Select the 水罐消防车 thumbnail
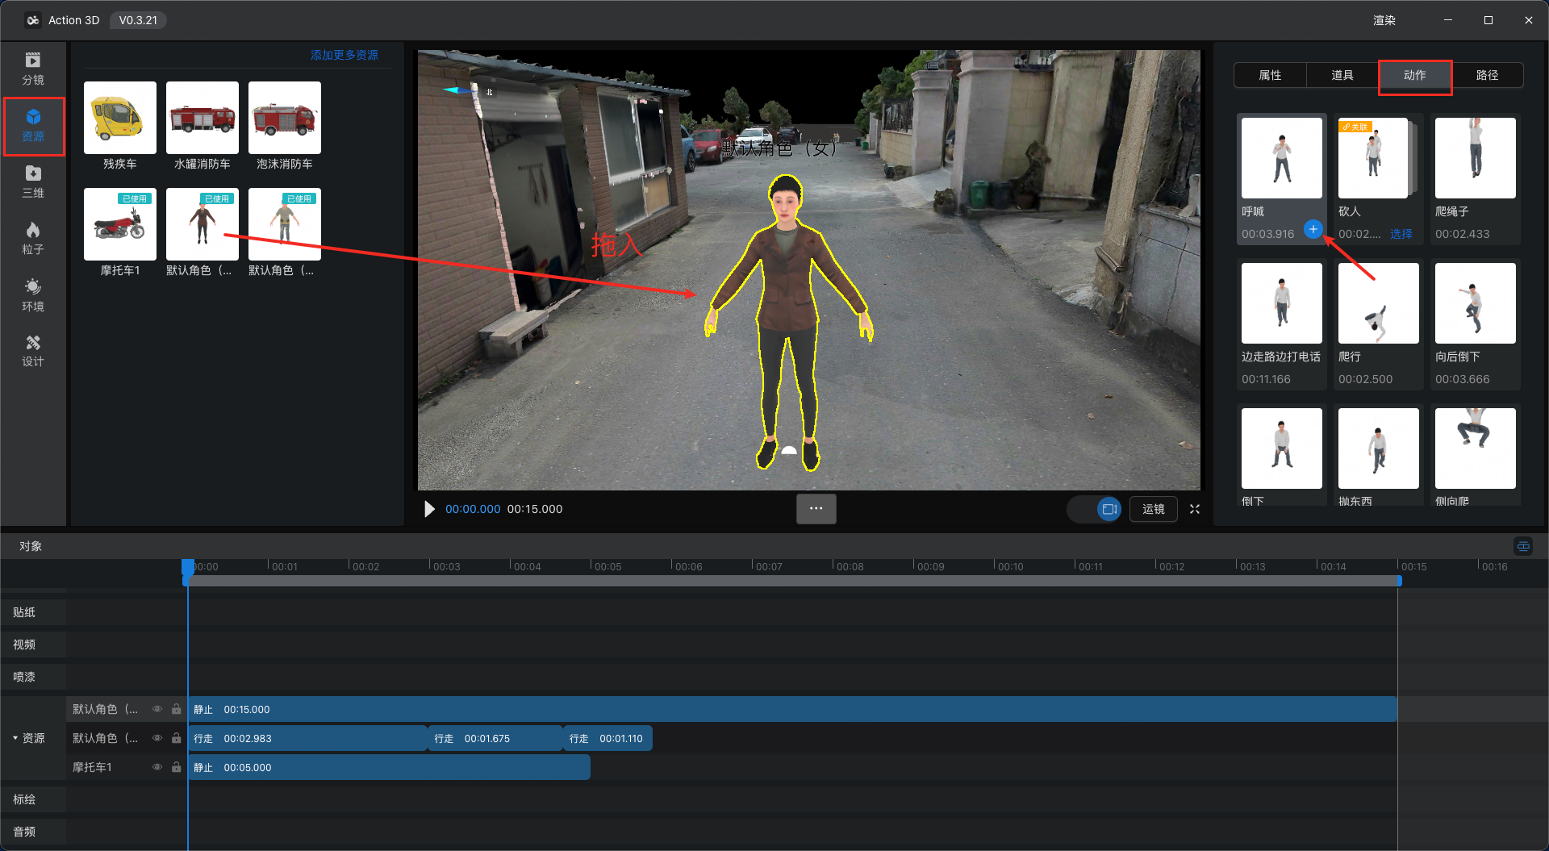 [x=202, y=118]
